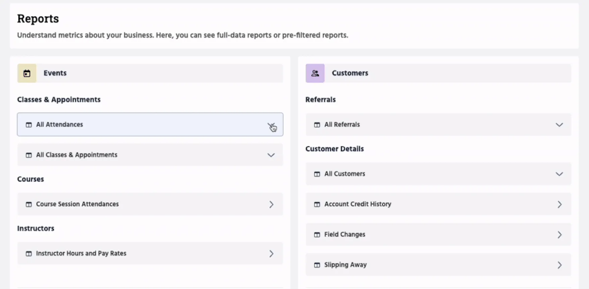Expand the All Attendances chevron

coord(271,125)
